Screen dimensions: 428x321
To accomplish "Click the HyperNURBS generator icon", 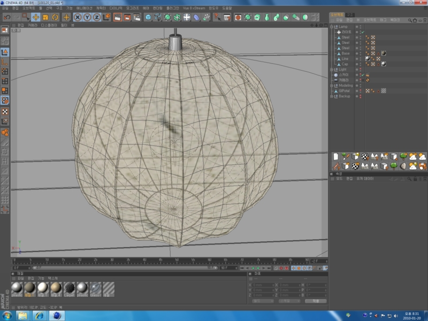I will 167,18.
